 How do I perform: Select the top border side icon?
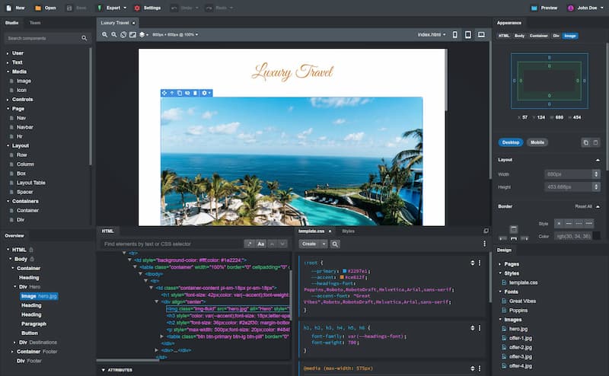click(x=513, y=229)
